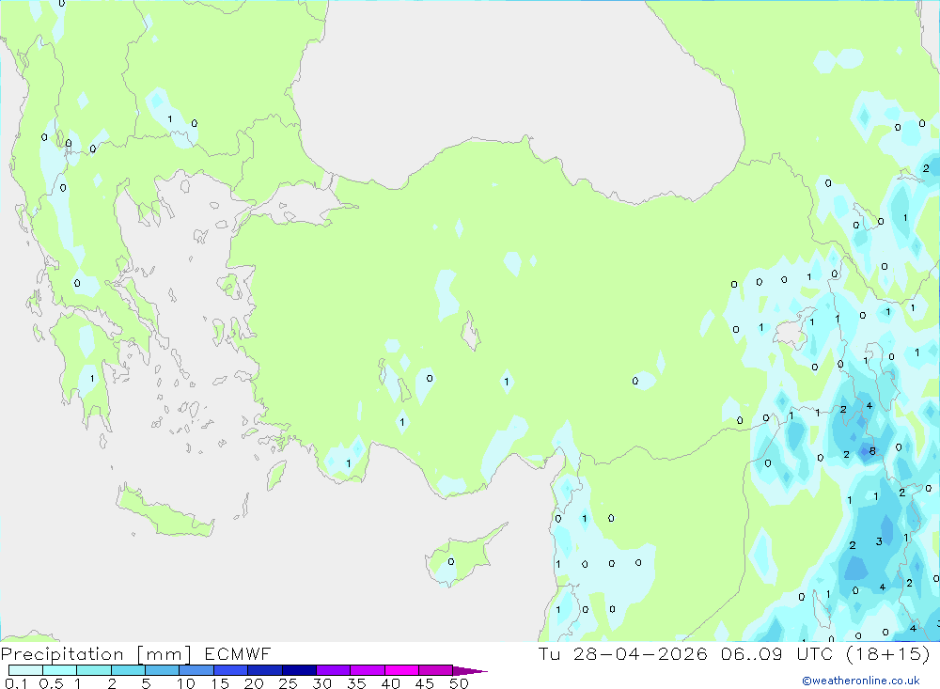
Task: Pick the legend swatch between 35 and 40
Action: click(x=368, y=670)
